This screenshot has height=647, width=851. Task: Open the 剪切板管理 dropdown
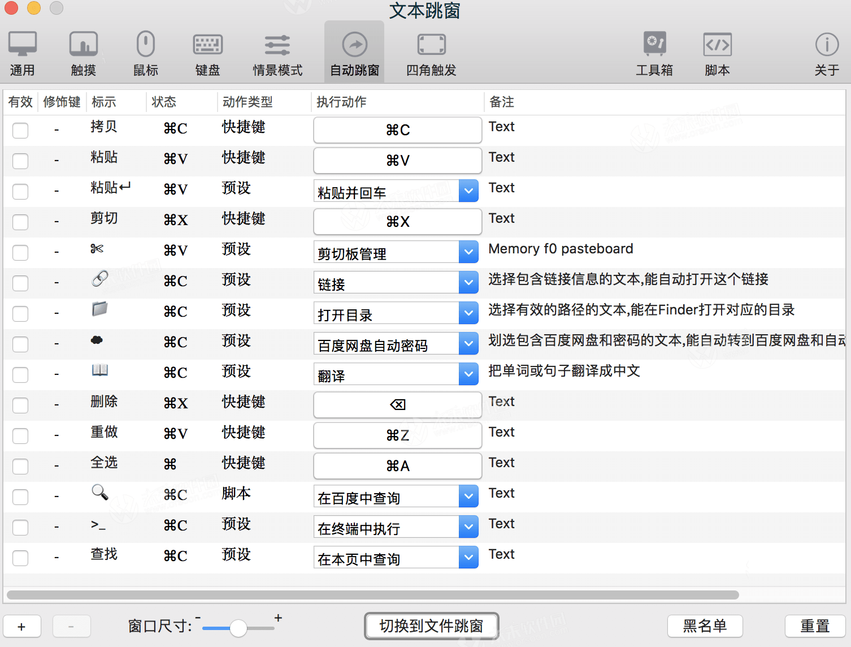(x=468, y=252)
